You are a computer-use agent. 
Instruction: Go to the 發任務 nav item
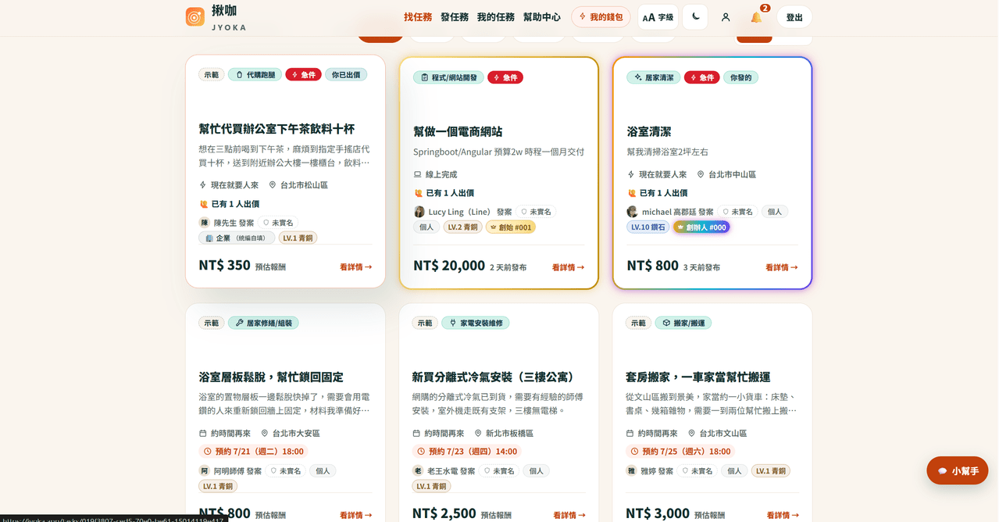pos(455,16)
